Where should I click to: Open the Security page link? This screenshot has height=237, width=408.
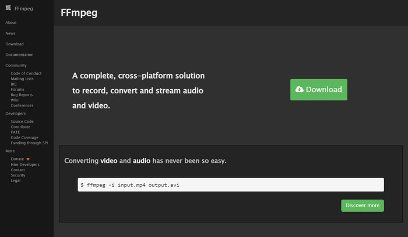coord(18,175)
